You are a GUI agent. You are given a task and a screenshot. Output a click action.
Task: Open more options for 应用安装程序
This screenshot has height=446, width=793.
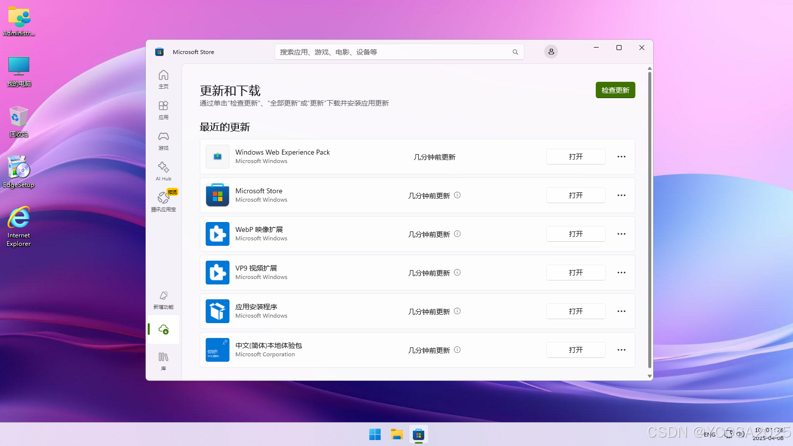(622, 311)
